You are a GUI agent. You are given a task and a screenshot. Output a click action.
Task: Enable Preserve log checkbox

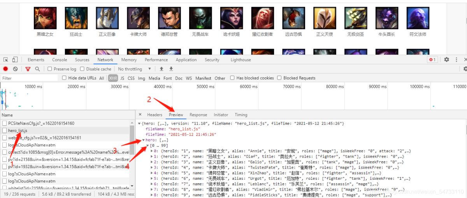click(x=50, y=69)
